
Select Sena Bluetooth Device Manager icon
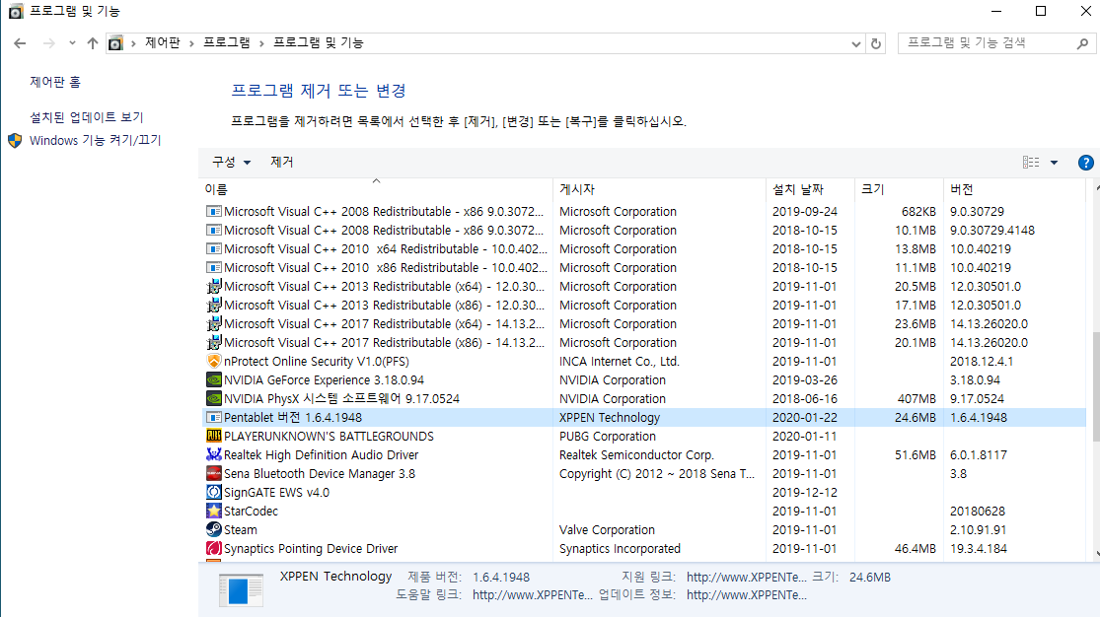click(214, 473)
